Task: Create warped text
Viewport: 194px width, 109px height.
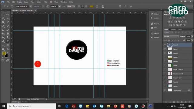Action: 97,6
